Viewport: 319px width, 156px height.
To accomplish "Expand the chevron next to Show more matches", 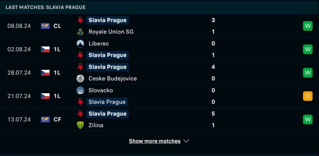I will point(186,141).
